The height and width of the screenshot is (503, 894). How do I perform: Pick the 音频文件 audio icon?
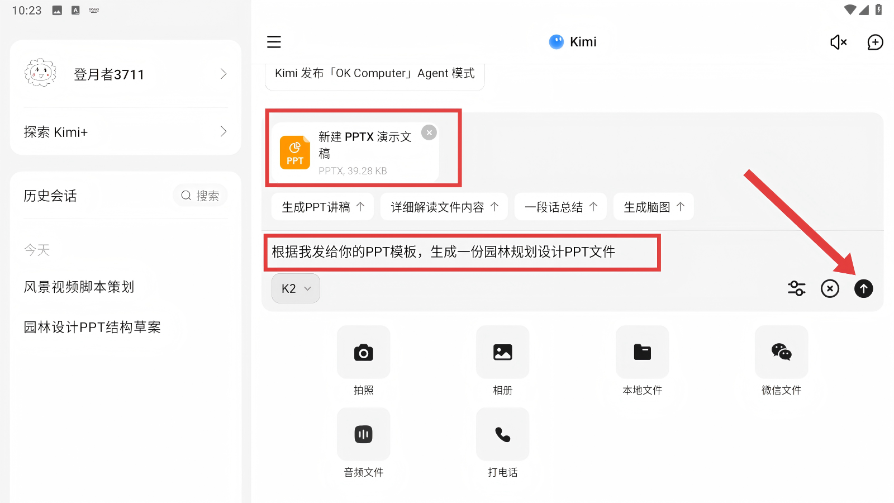(363, 435)
